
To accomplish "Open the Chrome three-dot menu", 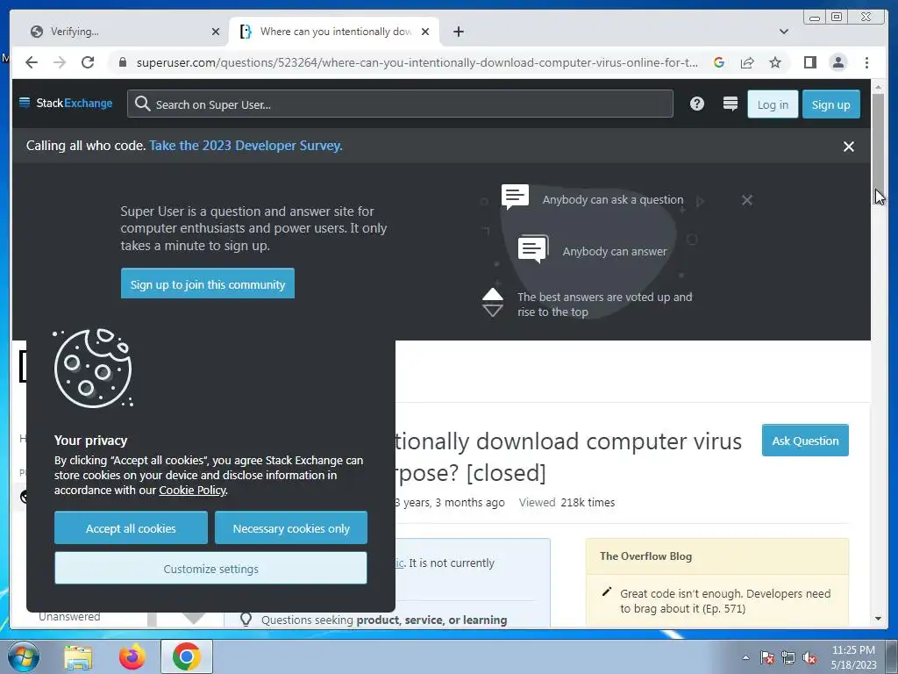I will (x=866, y=62).
